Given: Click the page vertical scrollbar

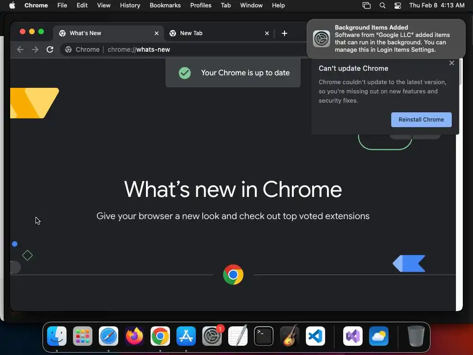Looking at the screenshot, I should pos(461,72).
